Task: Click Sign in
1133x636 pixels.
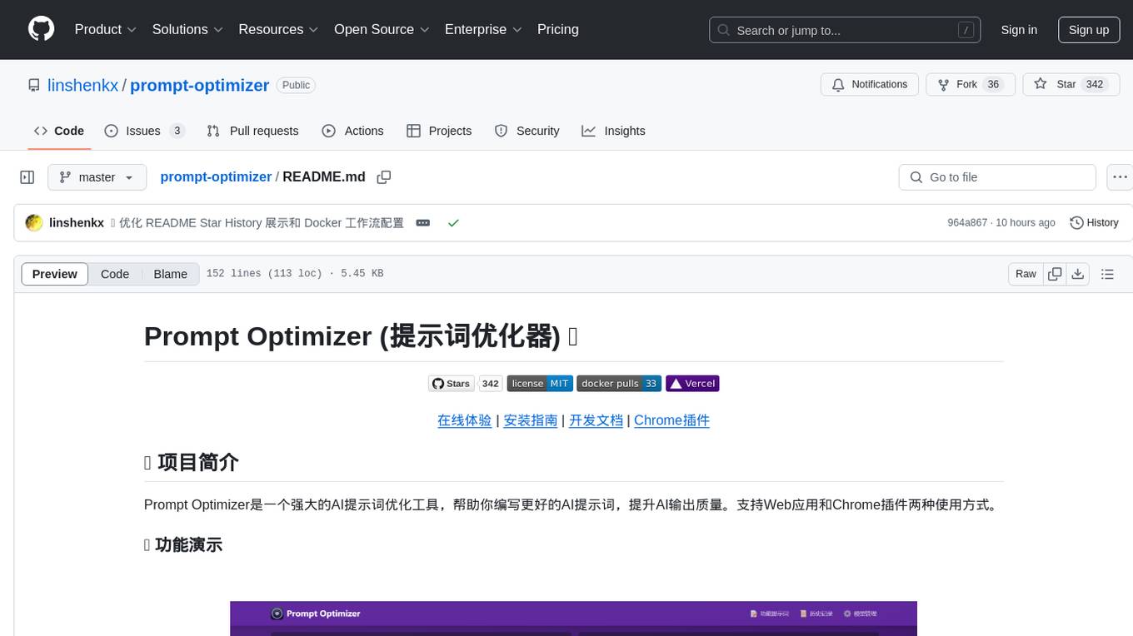Action: click(x=1019, y=30)
